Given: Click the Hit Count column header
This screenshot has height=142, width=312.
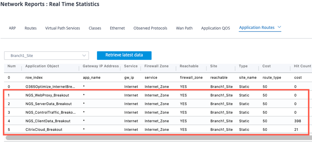Looking at the screenshot, I should point(302,66).
